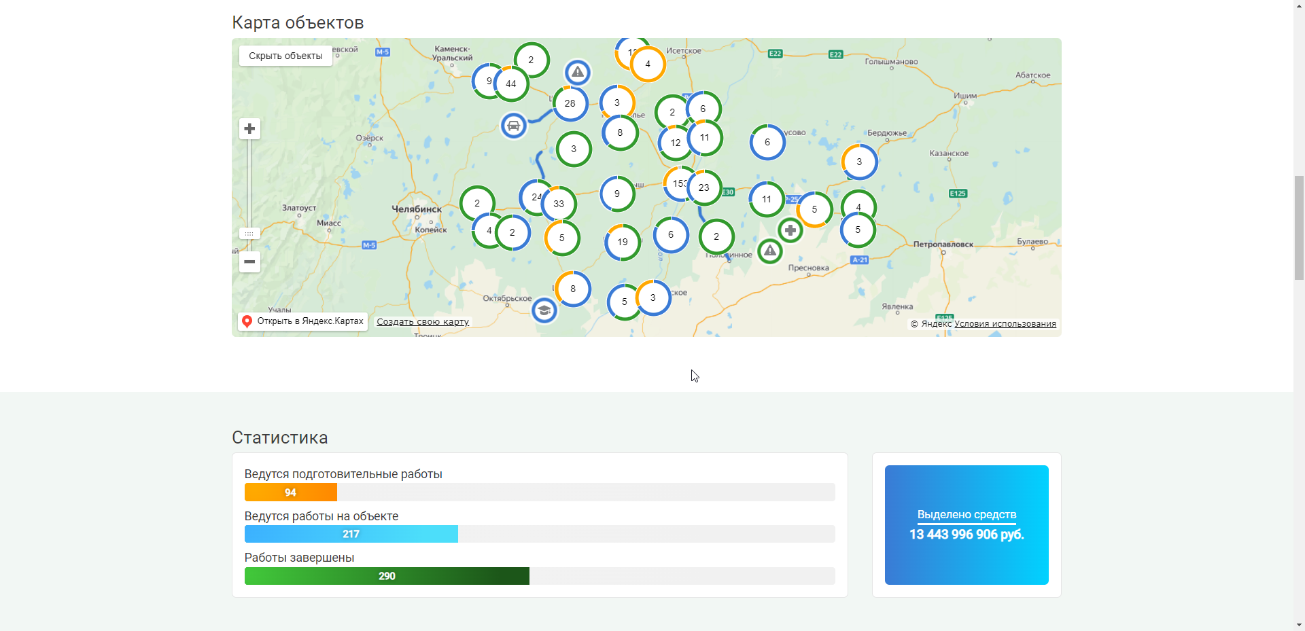Open the medical cross map marker
The width and height of the screenshot is (1305, 631).
pos(790,230)
